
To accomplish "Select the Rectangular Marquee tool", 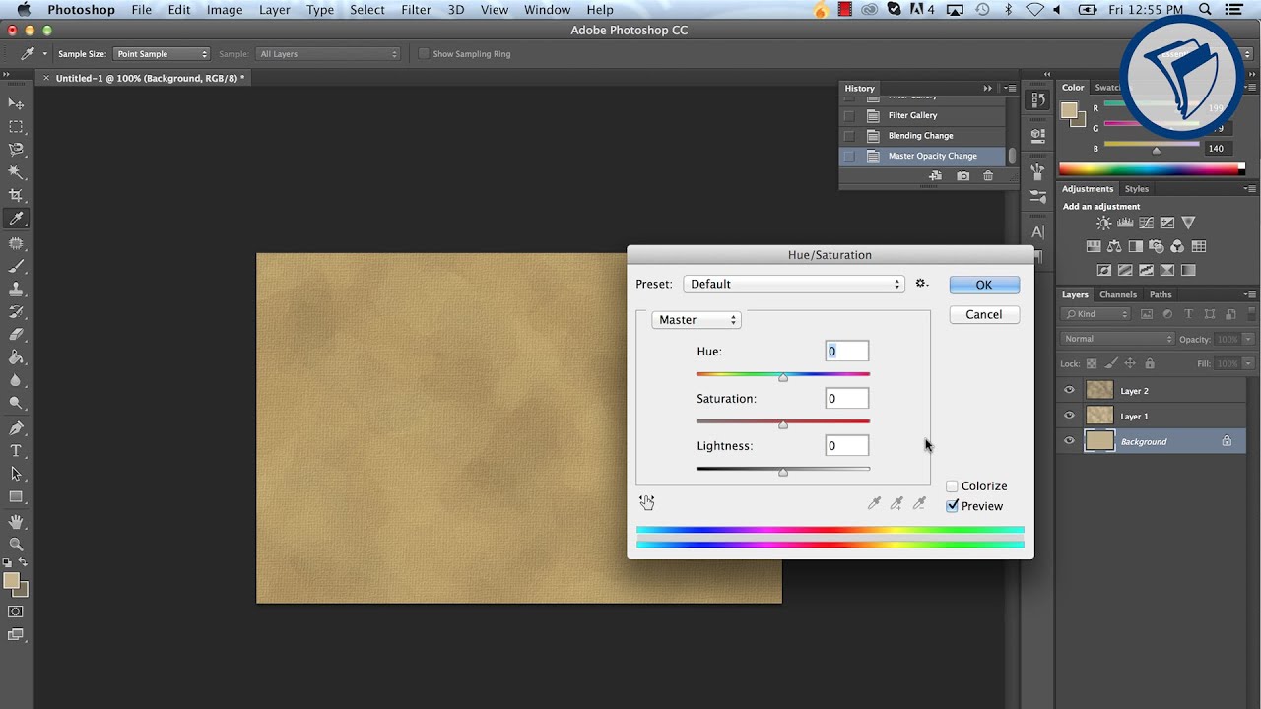I will 16,127.
